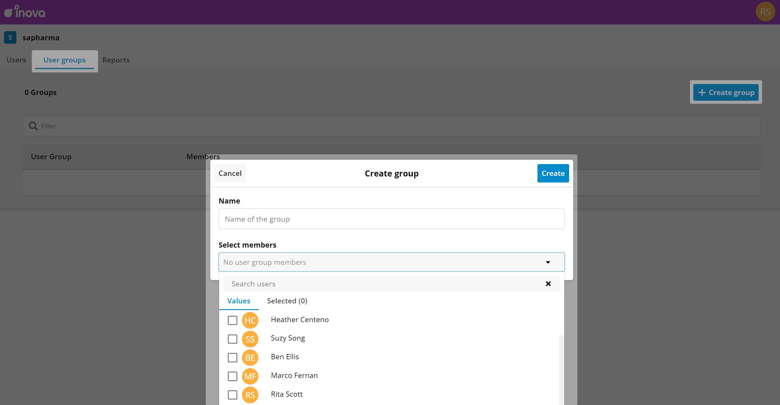This screenshot has width=780, height=405.
Task: Select the name Ben Ellis
Action: click(285, 357)
